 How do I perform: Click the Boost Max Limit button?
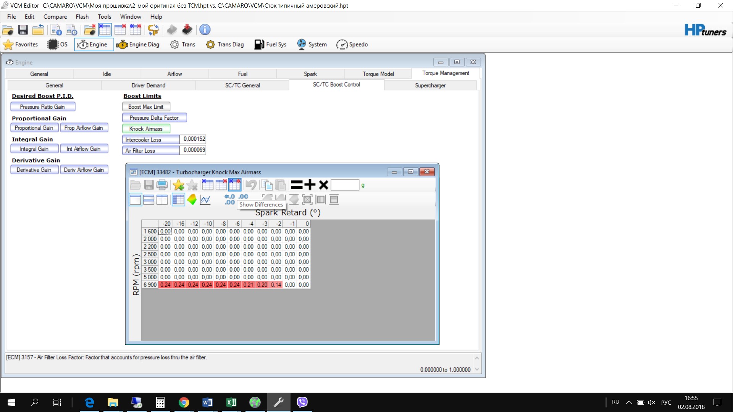click(x=146, y=107)
